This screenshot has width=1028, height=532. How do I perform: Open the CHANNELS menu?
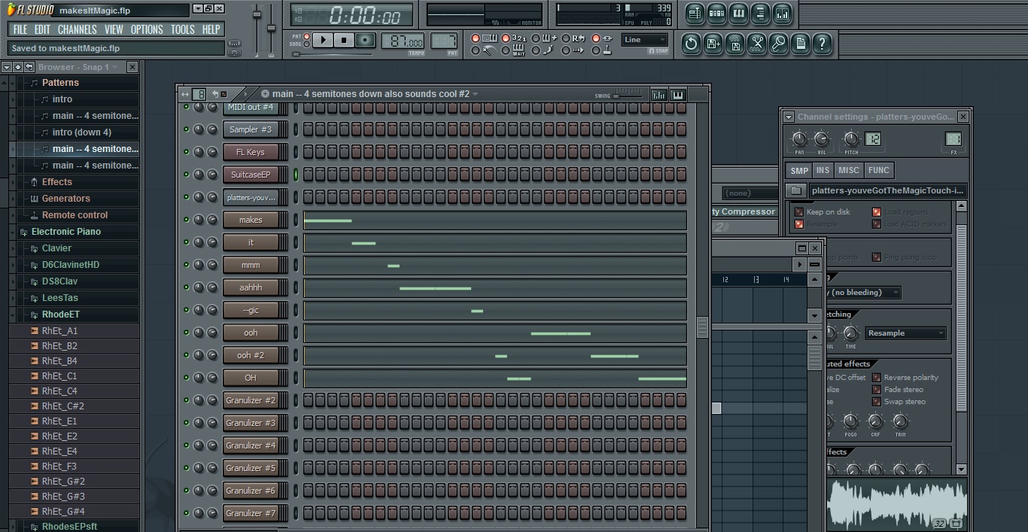tap(78, 29)
